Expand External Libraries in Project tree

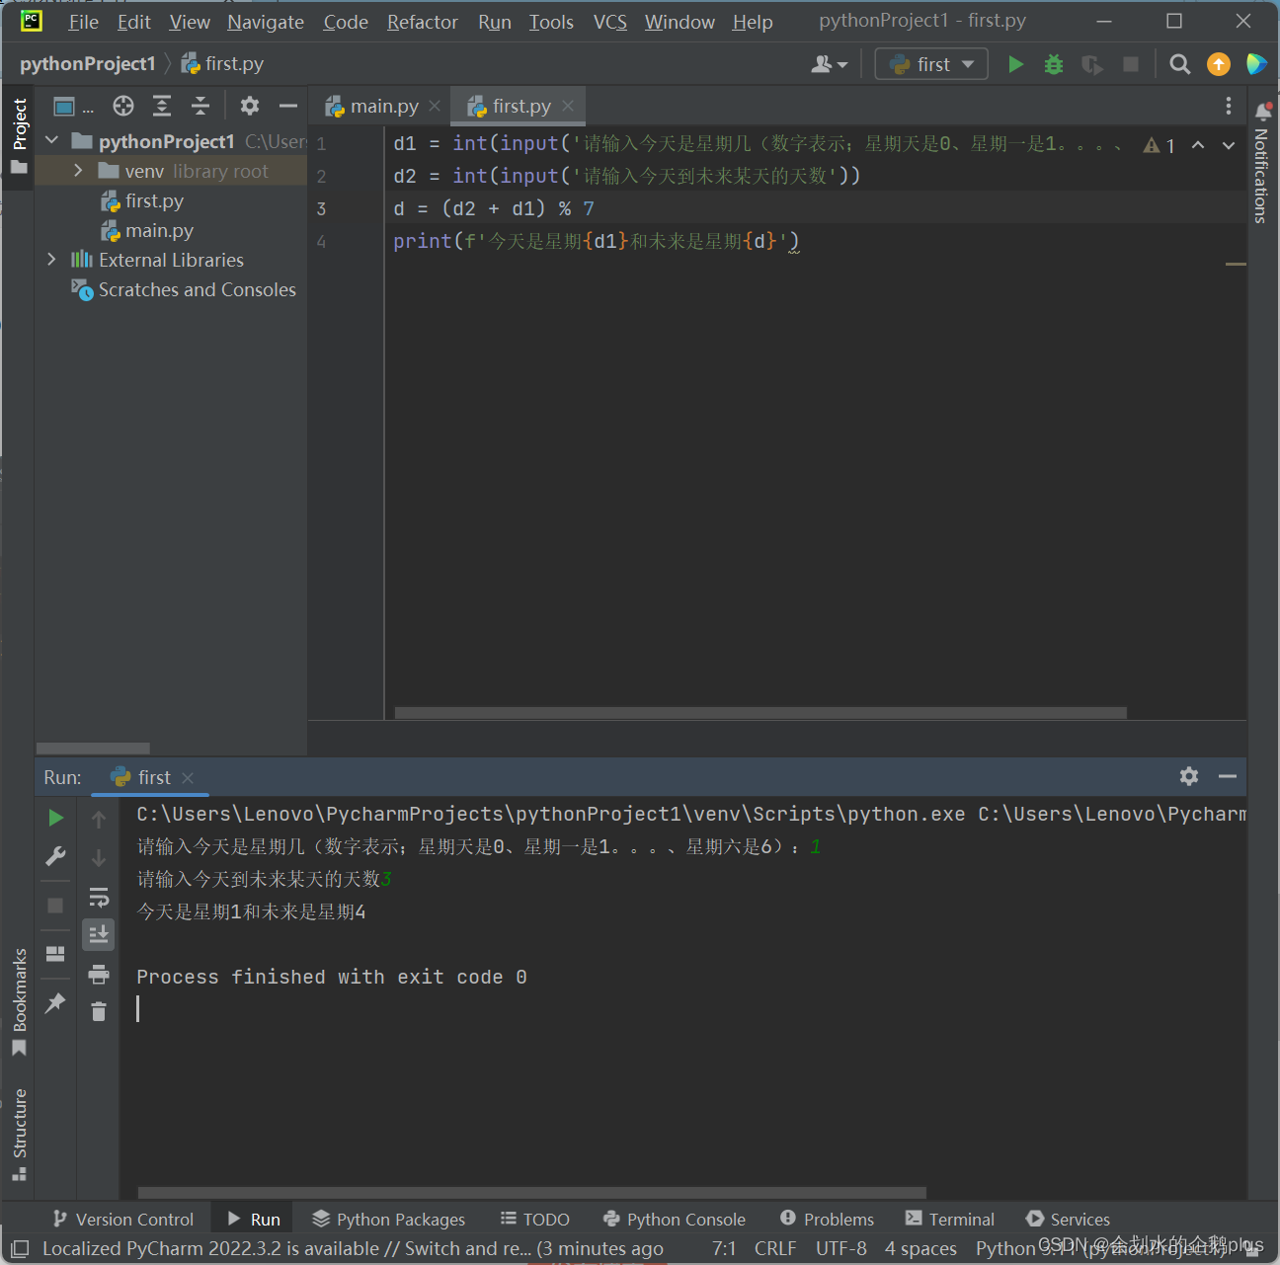pyautogui.click(x=51, y=260)
